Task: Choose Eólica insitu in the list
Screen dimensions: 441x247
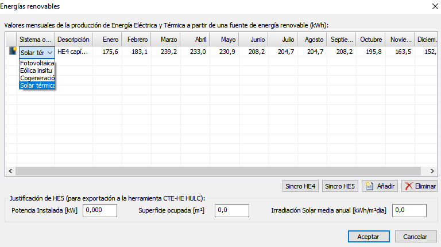Action: (37, 70)
